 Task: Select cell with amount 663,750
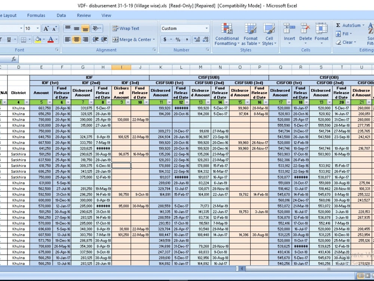pos(41,108)
